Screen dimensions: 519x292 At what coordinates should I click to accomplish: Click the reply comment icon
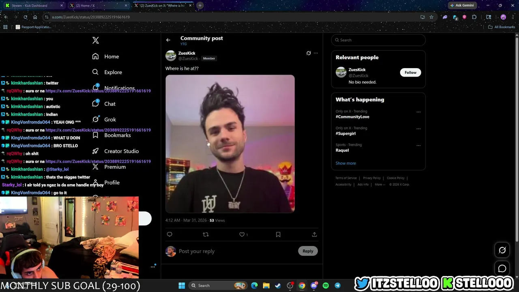point(169,234)
